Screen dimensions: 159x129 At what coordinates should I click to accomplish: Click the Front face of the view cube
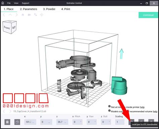[7, 27]
